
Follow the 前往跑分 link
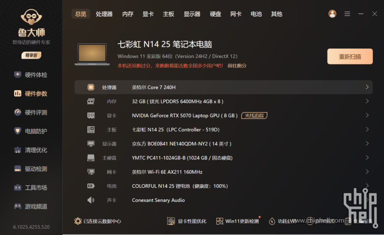pyautogui.click(x=237, y=66)
